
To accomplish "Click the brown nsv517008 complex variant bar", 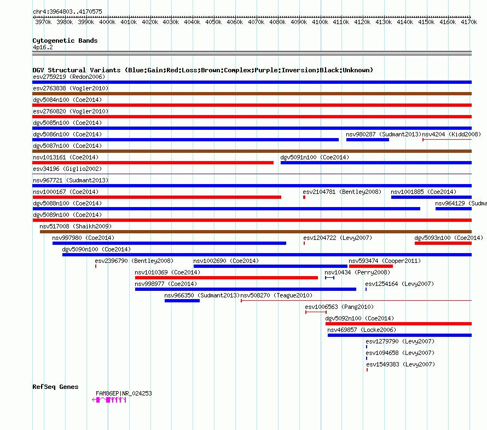I will [x=256, y=232].
